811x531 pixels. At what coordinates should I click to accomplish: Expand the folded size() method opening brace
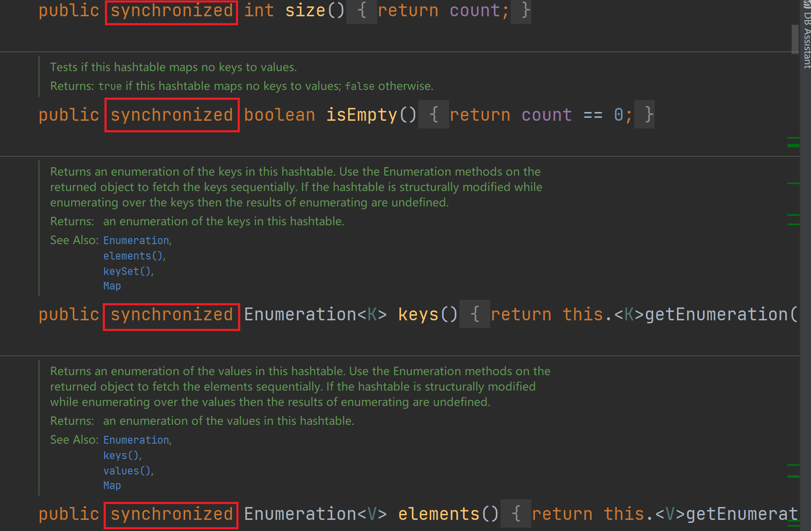(x=362, y=11)
